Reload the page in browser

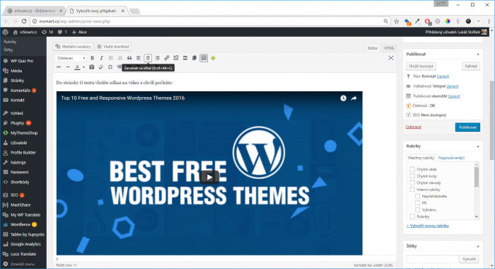click(24, 21)
